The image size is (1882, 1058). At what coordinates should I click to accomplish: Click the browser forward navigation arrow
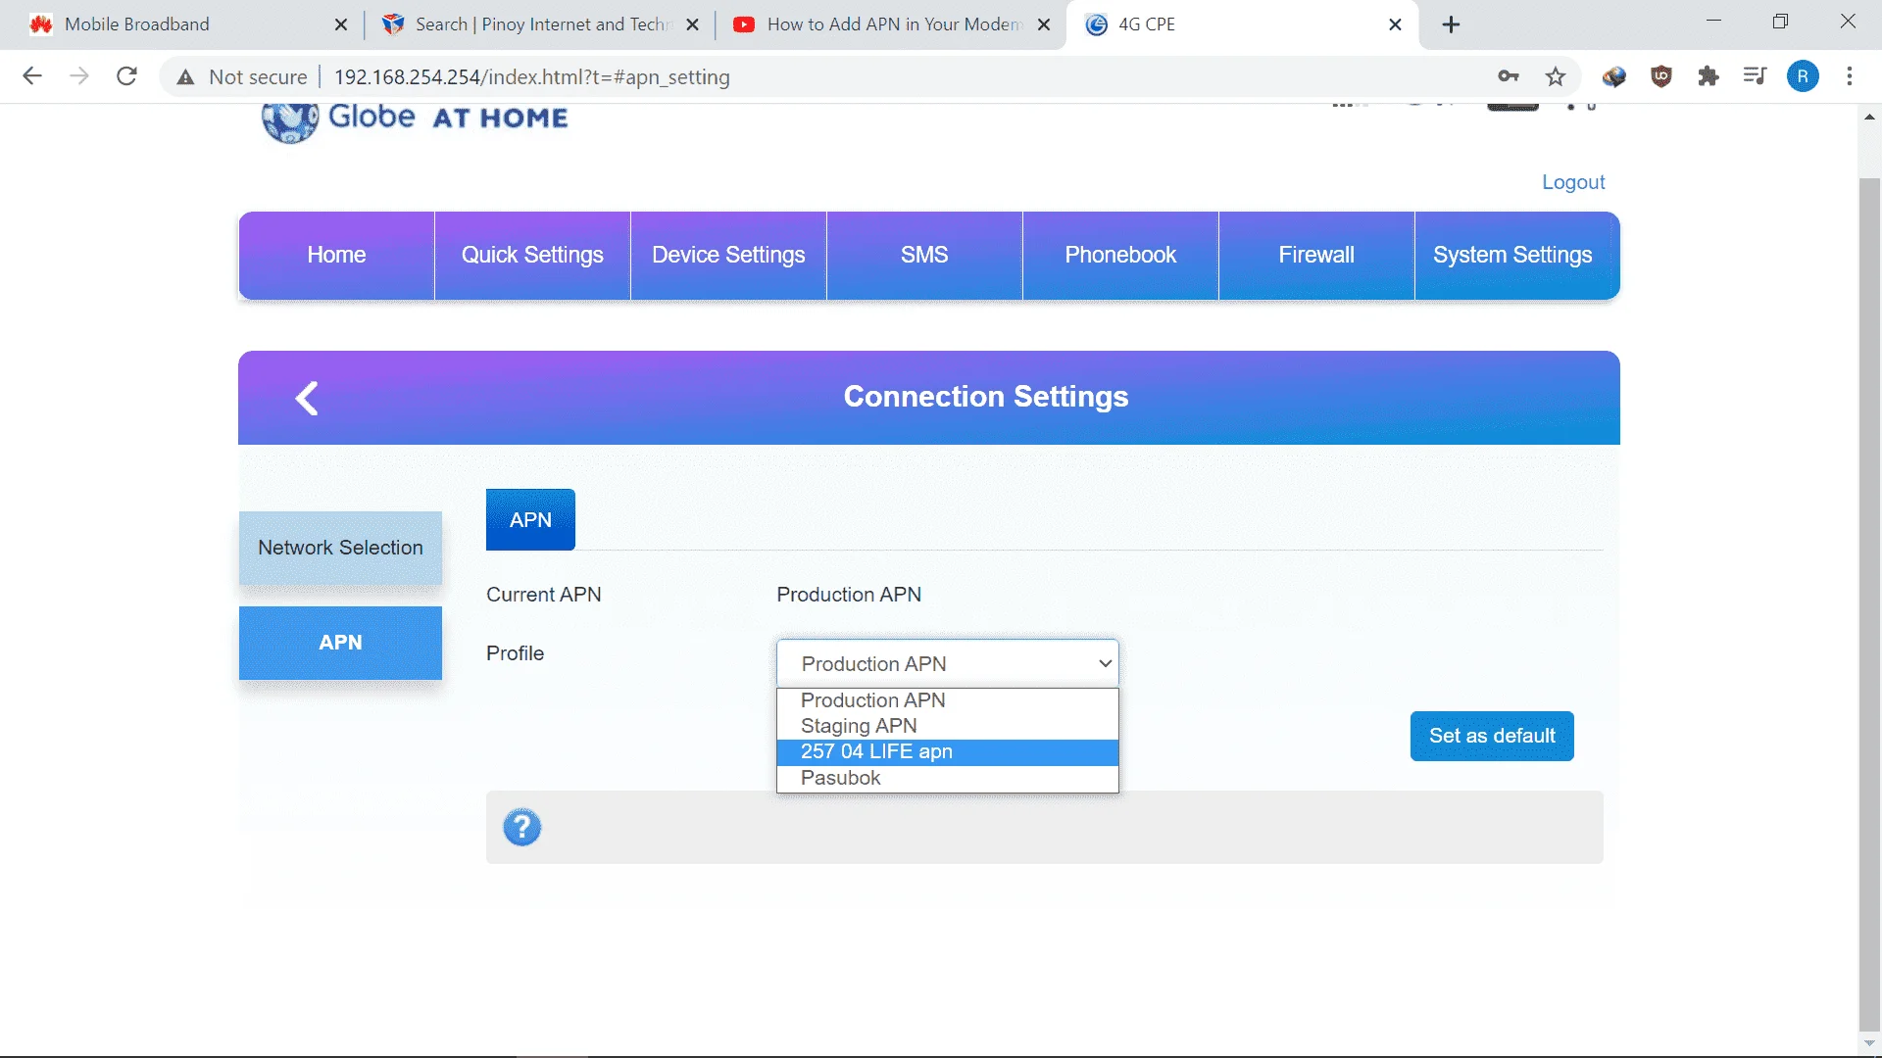(79, 76)
